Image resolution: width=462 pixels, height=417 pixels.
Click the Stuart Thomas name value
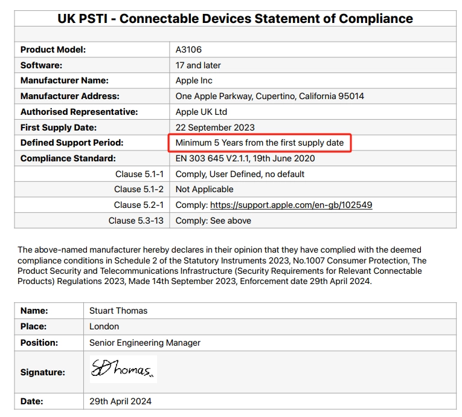coord(118,311)
